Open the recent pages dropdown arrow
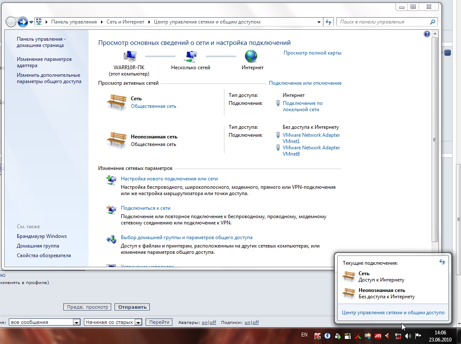 pos(31,22)
